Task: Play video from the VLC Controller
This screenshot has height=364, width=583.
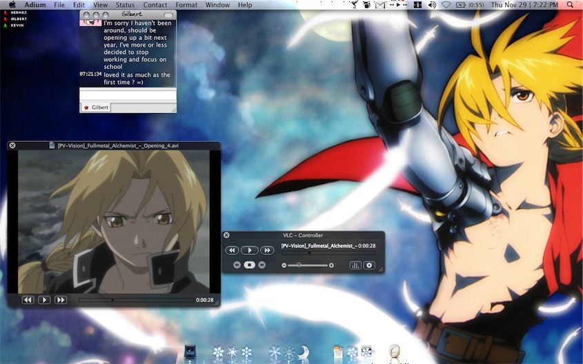Action: coord(250,250)
